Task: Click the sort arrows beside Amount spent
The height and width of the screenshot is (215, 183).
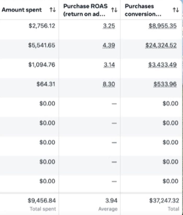Action: (x=53, y=10)
